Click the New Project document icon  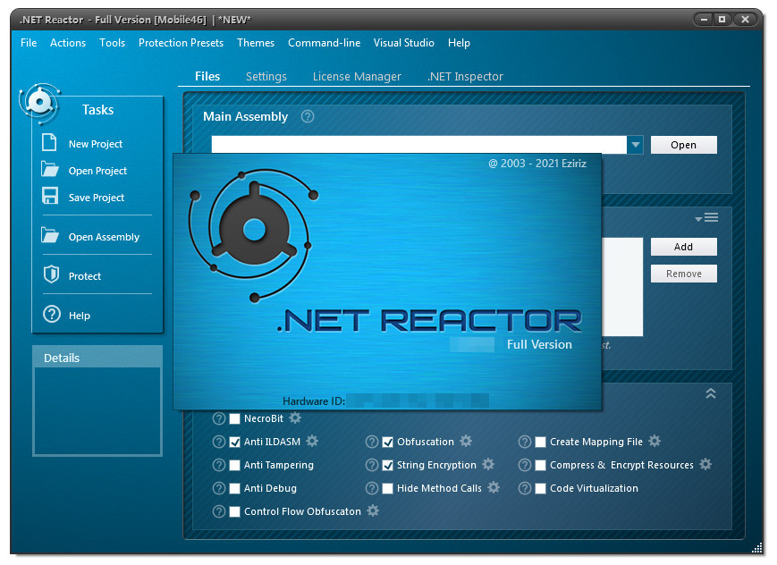49,143
